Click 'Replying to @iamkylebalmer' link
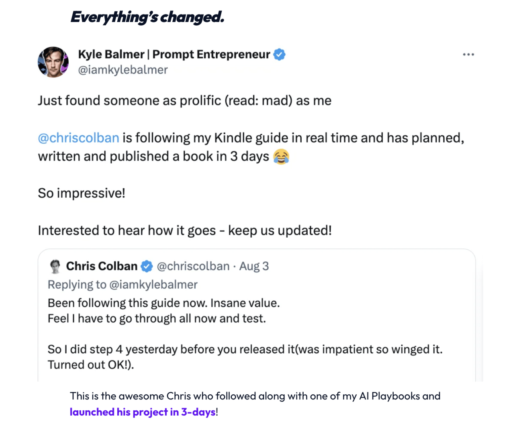The width and height of the screenshot is (519, 426). 123,285
